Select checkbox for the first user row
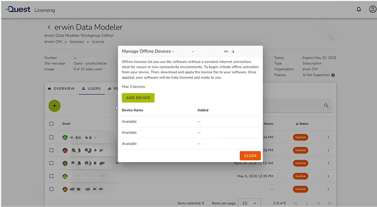This screenshot has width=377, height=207. click(51, 137)
